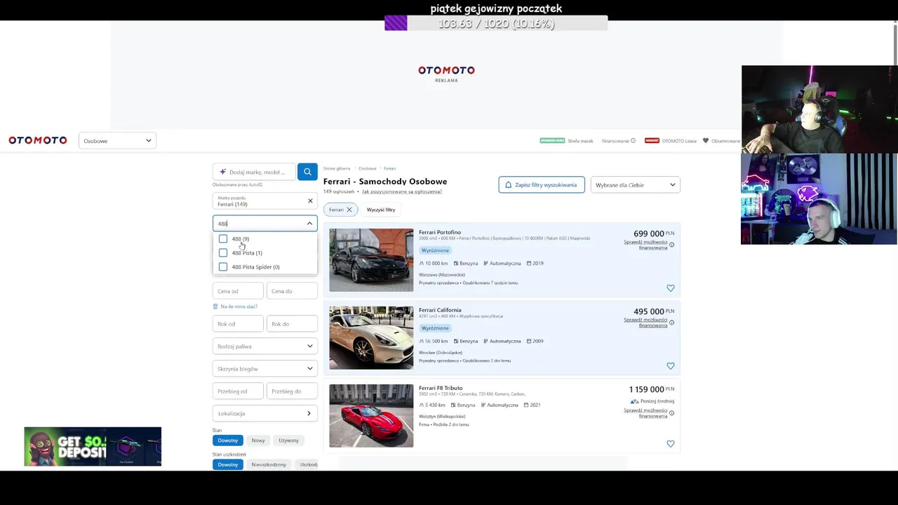The width and height of the screenshot is (898, 505).
Task: Open OTOMOTO Lease in header
Action: 679,141
